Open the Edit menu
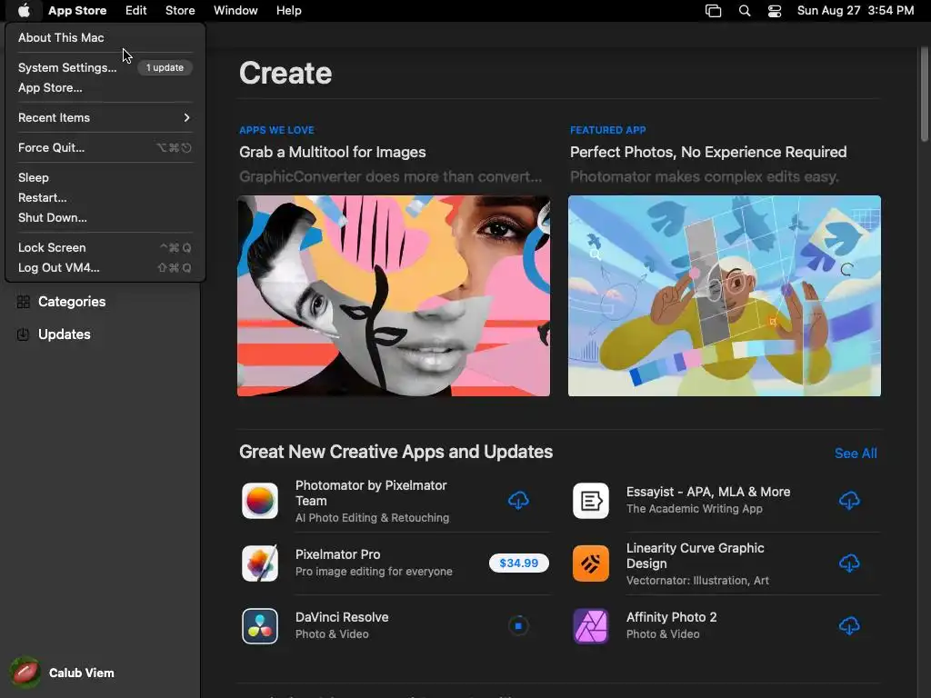The width and height of the screenshot is (931, 698). pyautogui.click(x=136, y=10)
